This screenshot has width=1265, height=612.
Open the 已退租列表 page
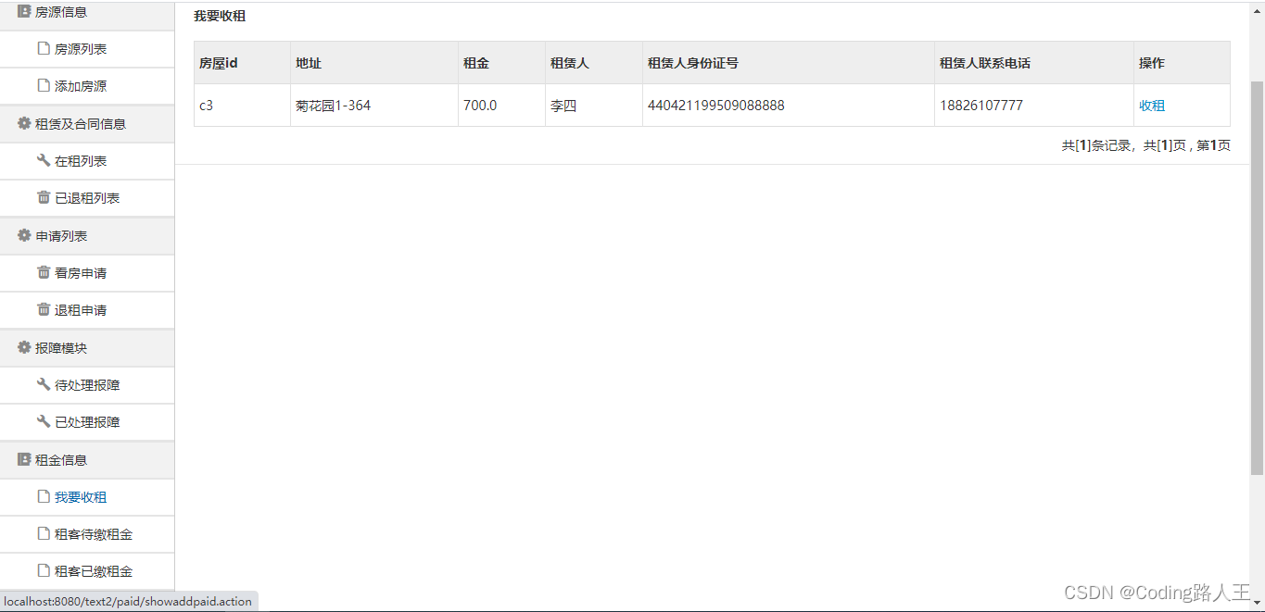tap(87, 198)
